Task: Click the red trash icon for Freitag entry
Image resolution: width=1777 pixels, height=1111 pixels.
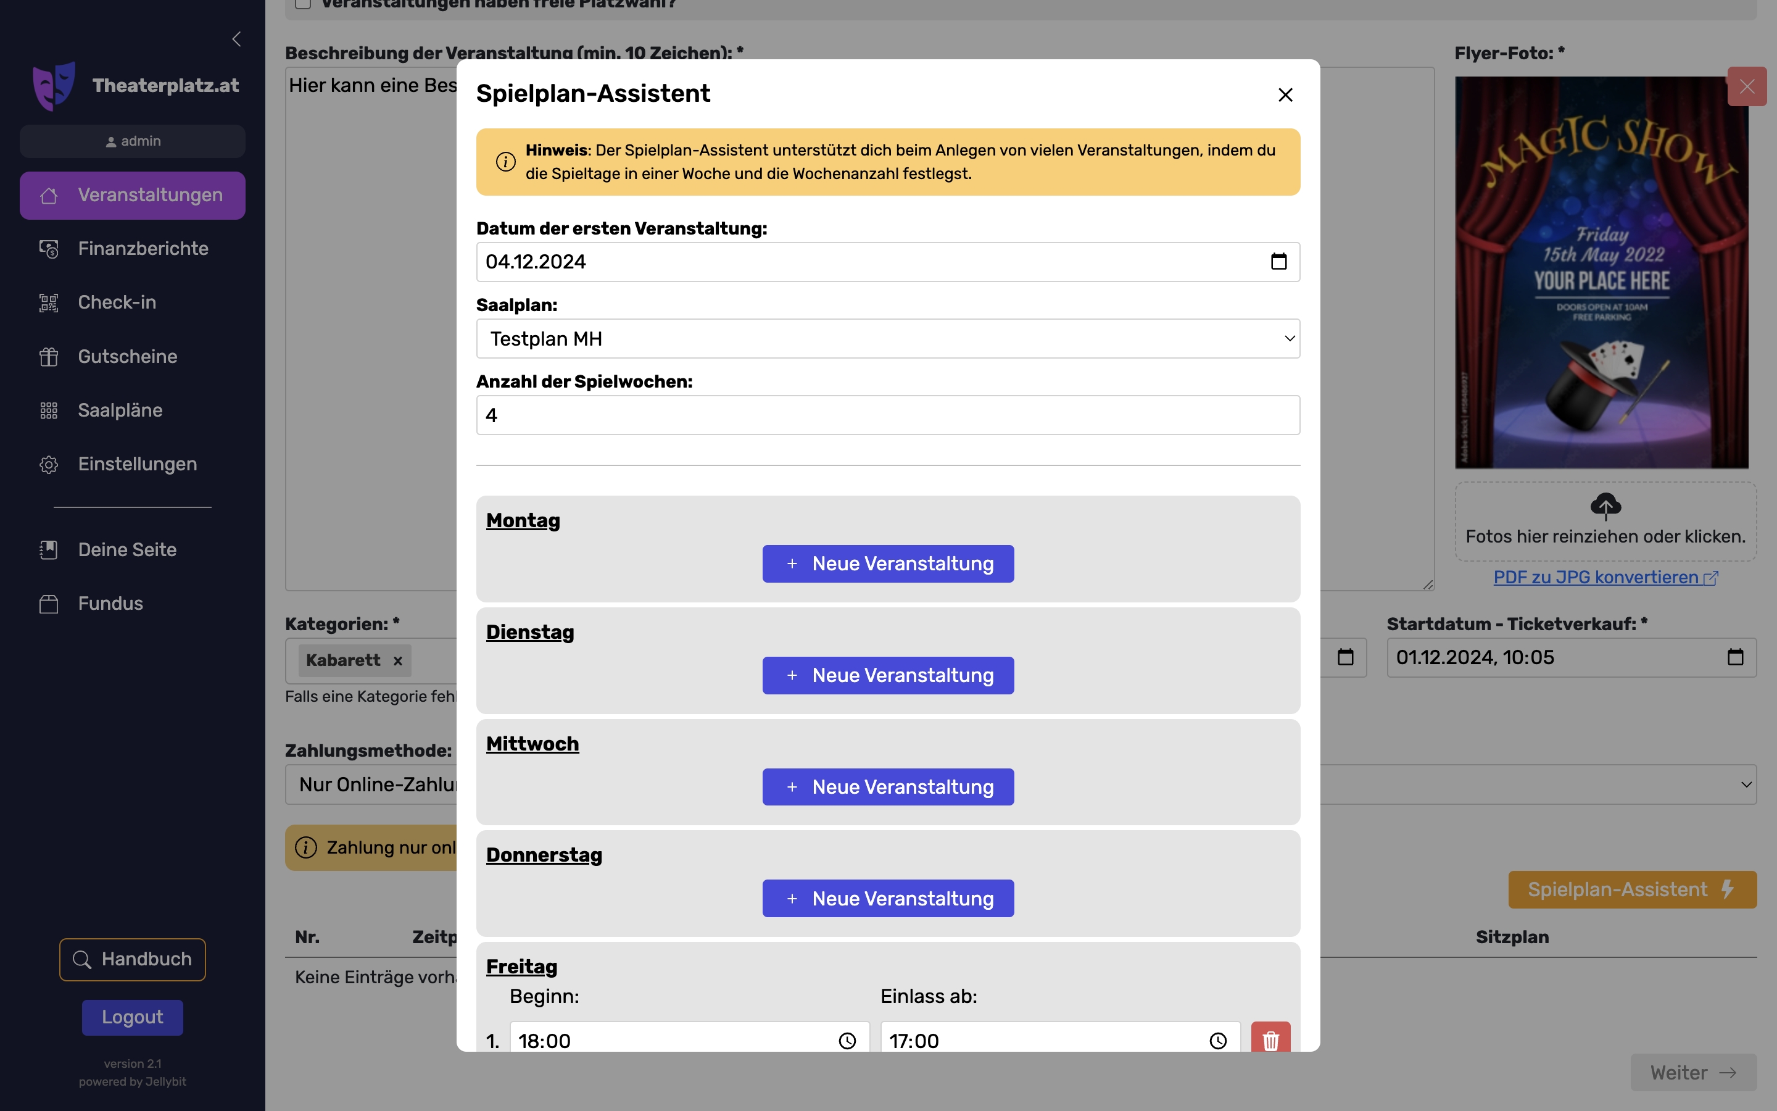Action: click(1270, 1040)
